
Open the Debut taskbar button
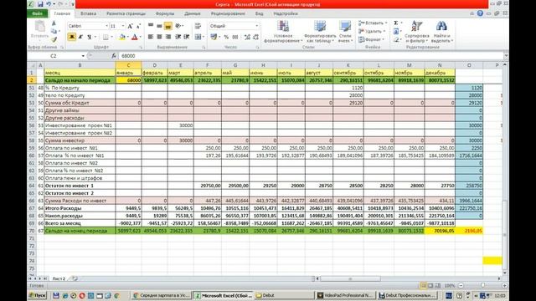coord(283,295)
